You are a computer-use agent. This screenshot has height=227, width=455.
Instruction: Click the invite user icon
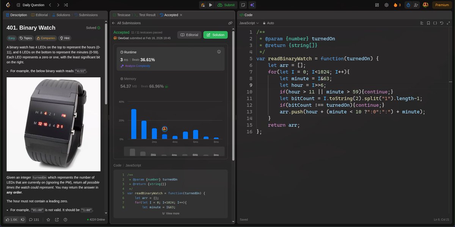pyautogui.click(x=416, y=5)
